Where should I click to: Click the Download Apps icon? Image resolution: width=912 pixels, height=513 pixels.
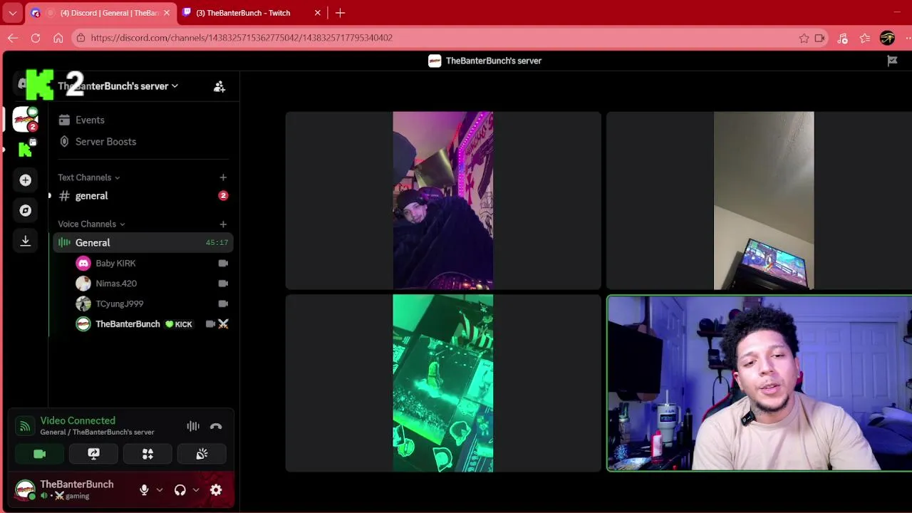coord(26,241)
